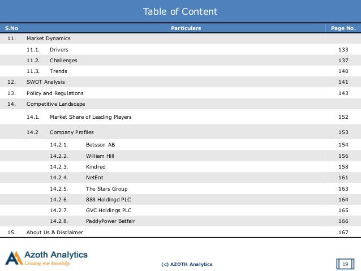Click page number 143 for Policy and Regulations

pos(343,93)
